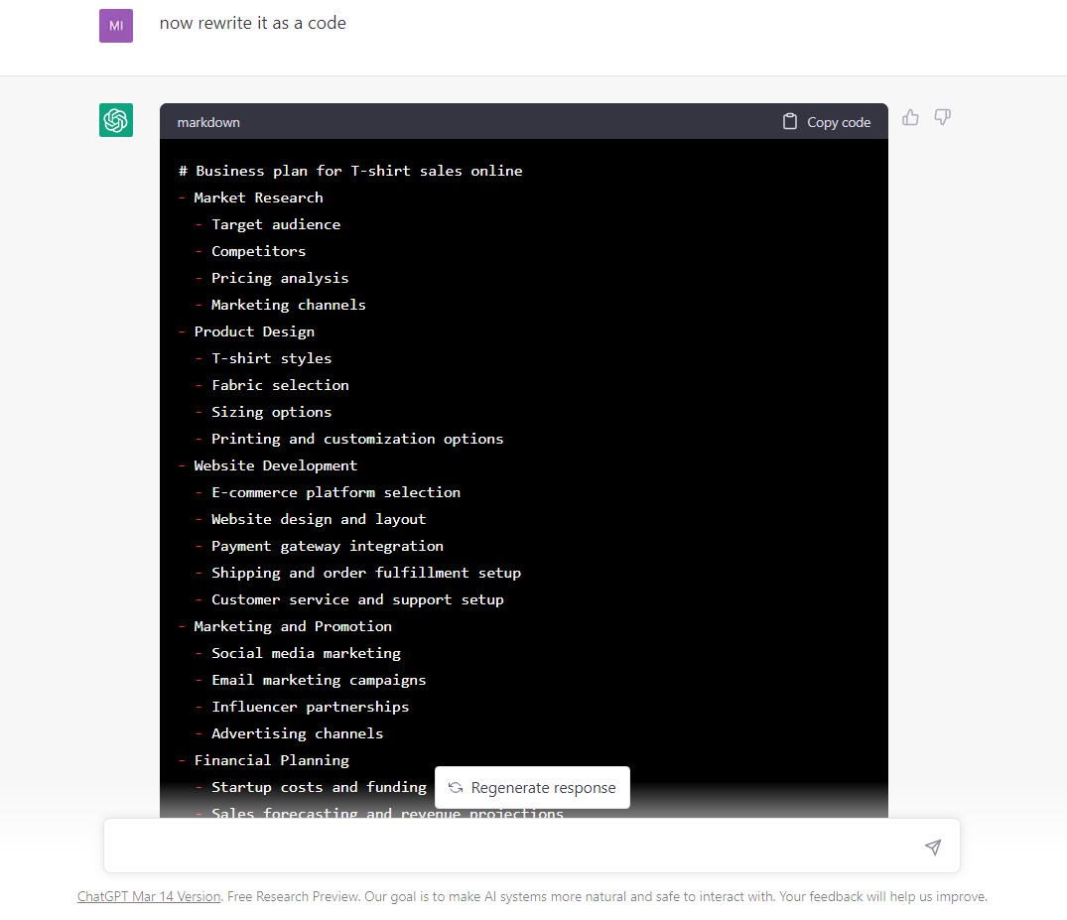Click the 'markdown' language label
Image resolution: width=1067 pixels, height=920 pixels.
tap(208, 122)
